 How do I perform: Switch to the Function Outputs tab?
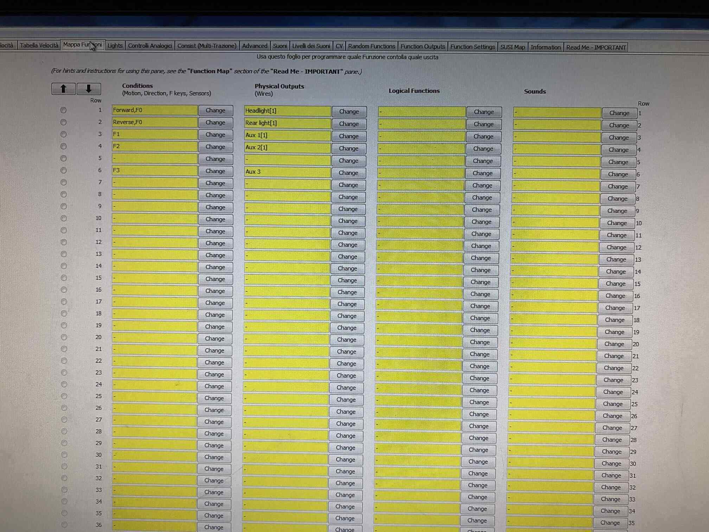coord(422,46)
